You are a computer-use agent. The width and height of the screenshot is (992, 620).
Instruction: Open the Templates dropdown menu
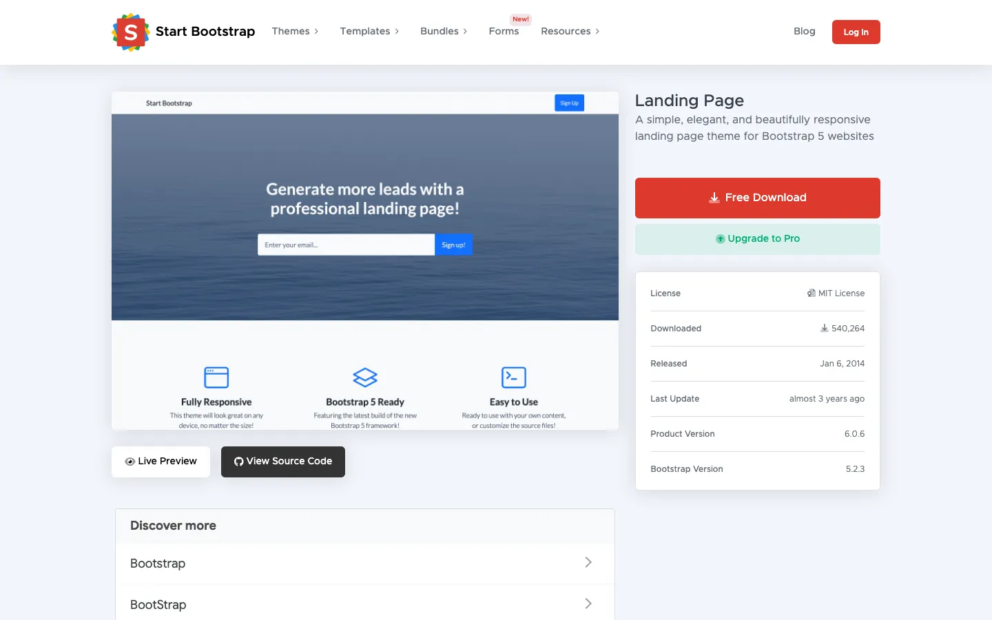pyautogui.click(x=369, y=32)
